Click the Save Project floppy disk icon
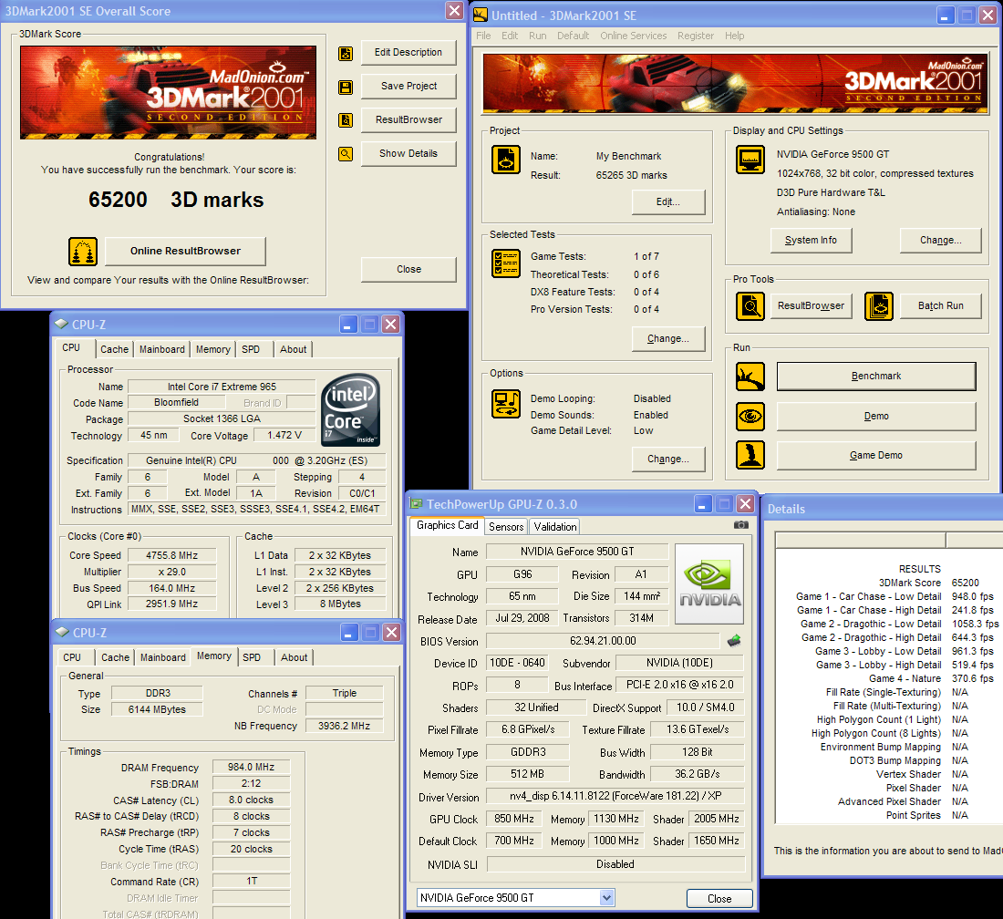 pos(346,87)
